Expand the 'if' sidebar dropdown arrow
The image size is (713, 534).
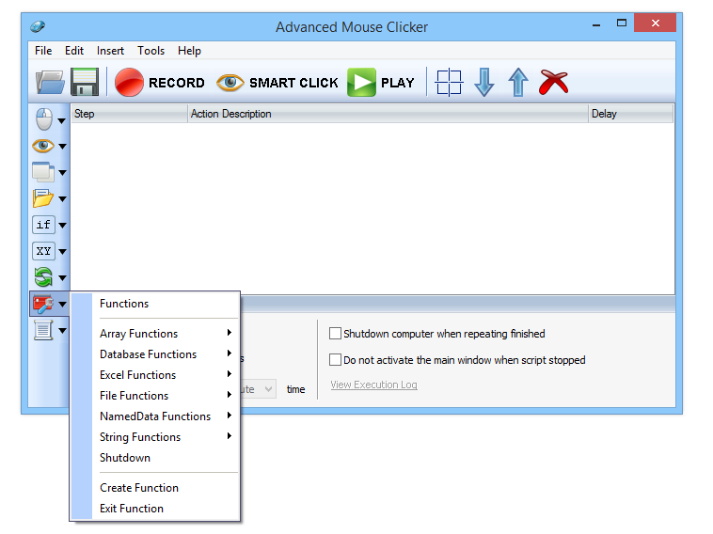click(x=62, y=226)
